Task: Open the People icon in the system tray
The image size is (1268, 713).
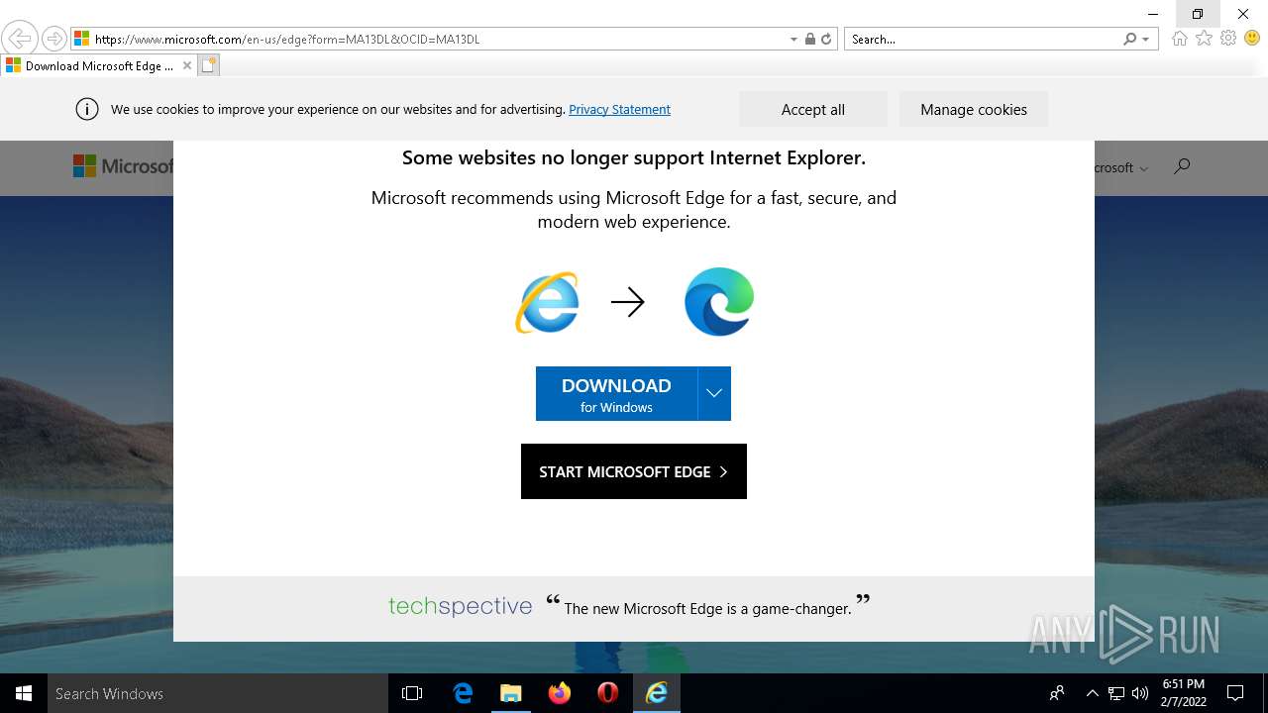Action: point(1058,693)
